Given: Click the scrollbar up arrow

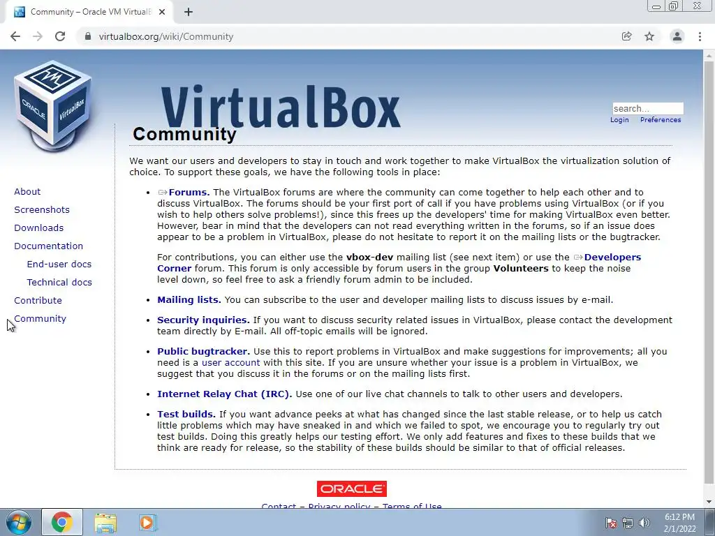Looking at the screenshot, I should (x=709, y=55).
